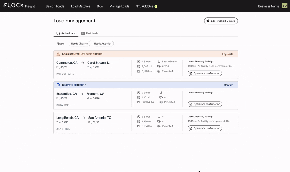Screen dimensions: 290x172
Task: Open rate confirmation for Escondido load
Action: 205,104
